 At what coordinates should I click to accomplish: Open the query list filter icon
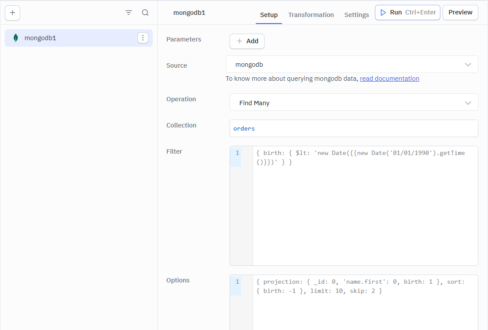tap(129, 13)
